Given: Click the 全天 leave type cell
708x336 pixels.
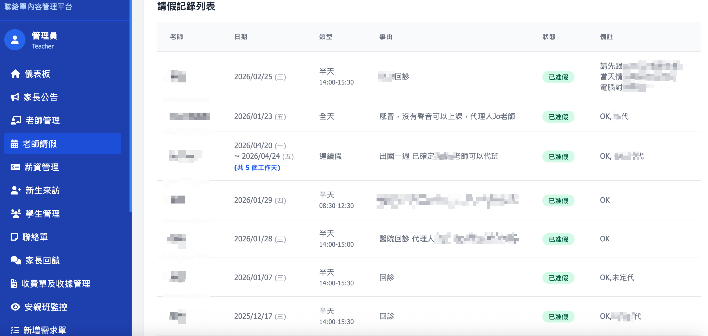Looking at the screenshot, I should (x=326, y=117).
